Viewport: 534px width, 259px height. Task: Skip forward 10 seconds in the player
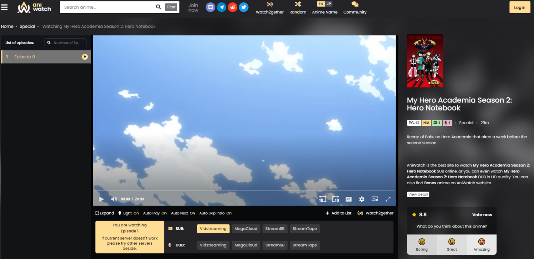335,199
